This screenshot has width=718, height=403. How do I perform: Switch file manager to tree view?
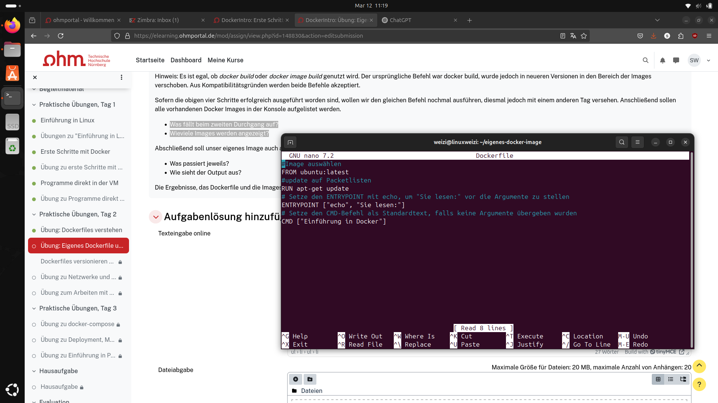click(683, 379)
